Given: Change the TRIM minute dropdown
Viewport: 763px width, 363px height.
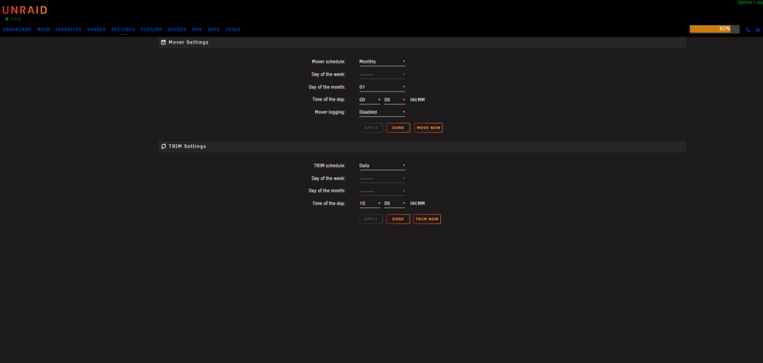Looking at the screenshot, I should click(394, 204).
